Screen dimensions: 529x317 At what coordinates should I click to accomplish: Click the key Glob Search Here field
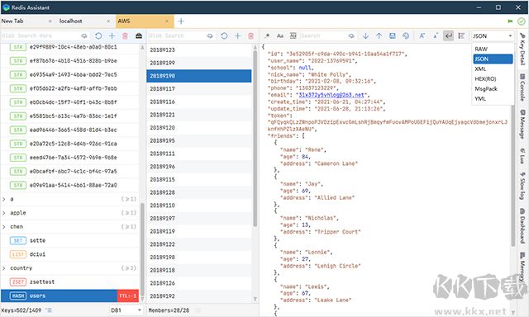[x=41, y=35]
